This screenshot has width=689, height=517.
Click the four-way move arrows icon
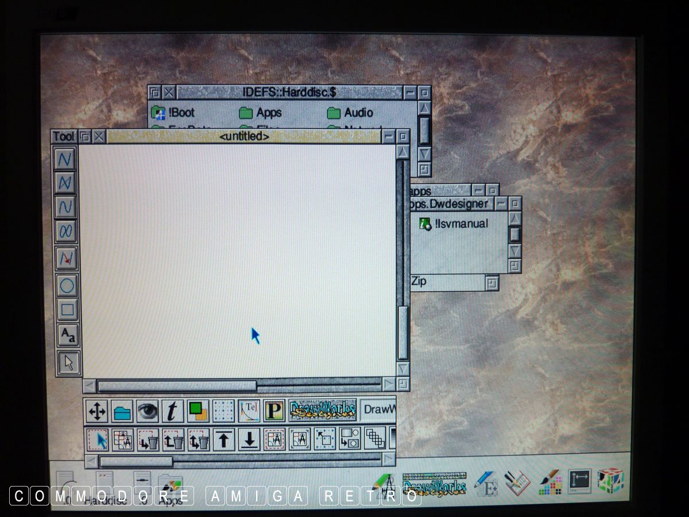96,411
